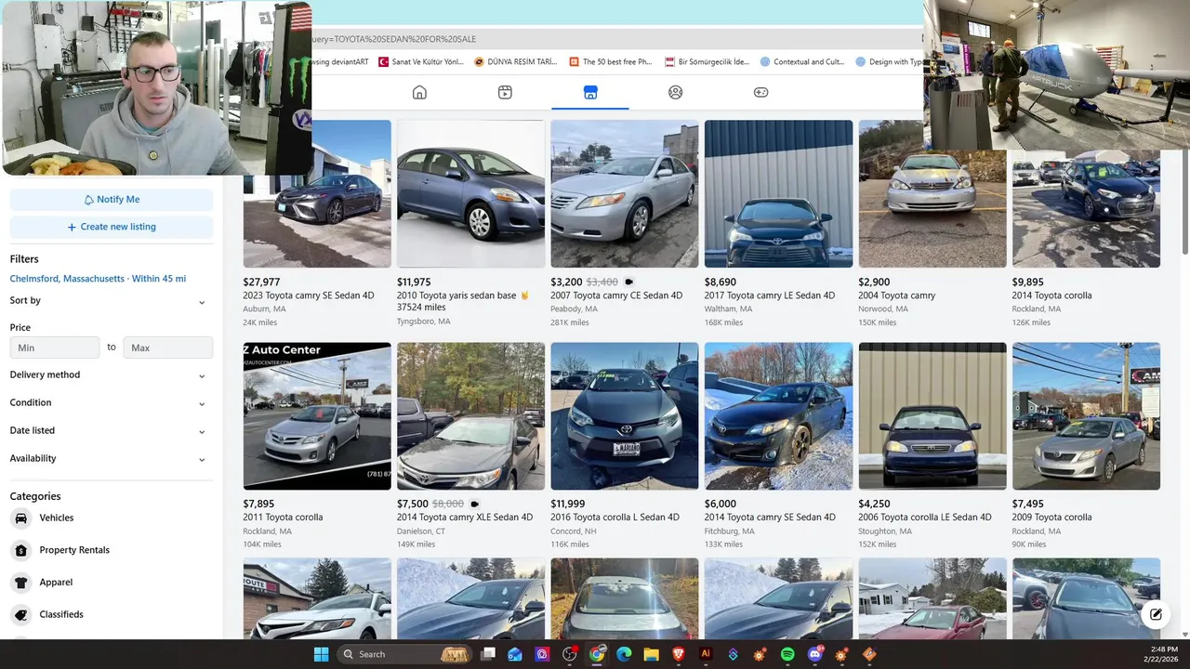Viewport: 1190px width, 669px height.
Task: Open Adobe Illustrator from the taskbar
Action: coord(706,654)
